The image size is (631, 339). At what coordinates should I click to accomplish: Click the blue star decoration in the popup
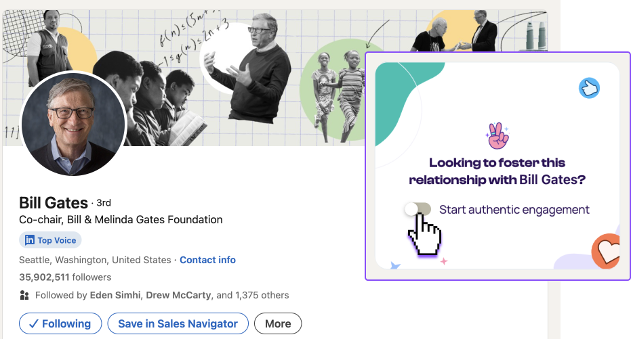click(396, 266)
